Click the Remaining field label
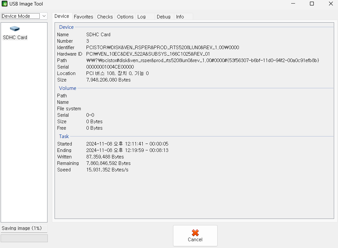Image resolution: width=338 pixels, height=248 pixels. click(68, 163)
